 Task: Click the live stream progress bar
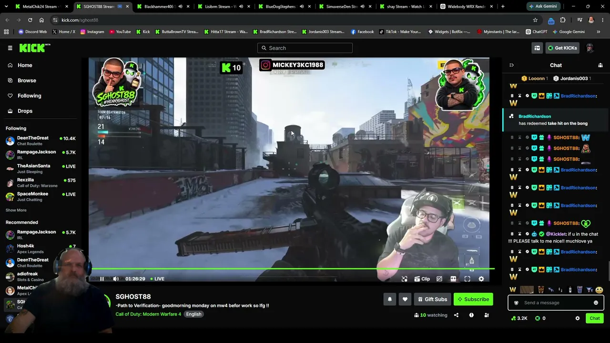292,269
